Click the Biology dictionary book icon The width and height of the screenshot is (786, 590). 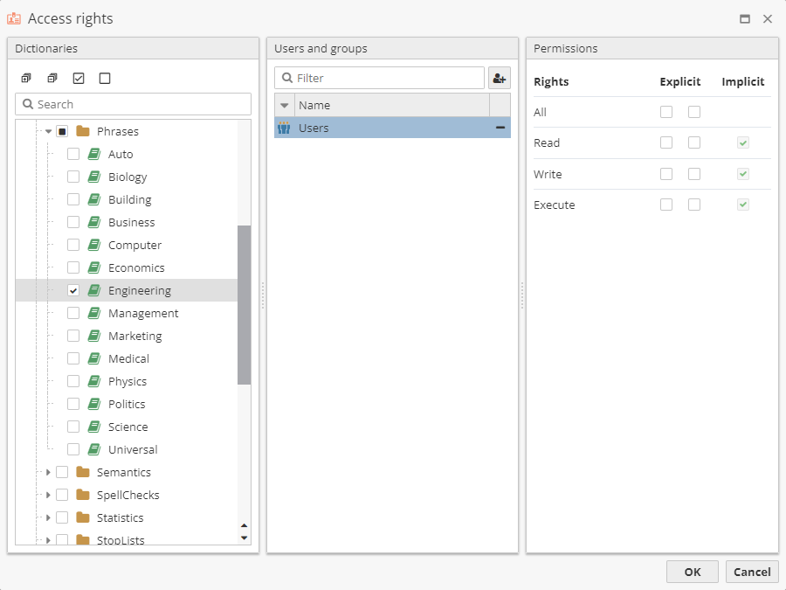[x=94, y=177]
